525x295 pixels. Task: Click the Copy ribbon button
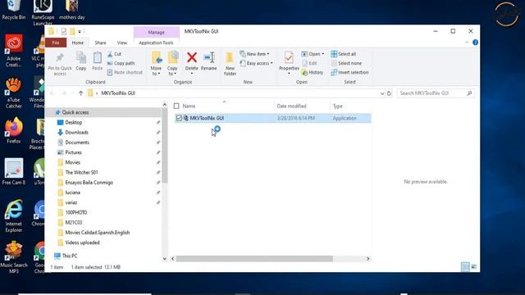click(80, 61)
